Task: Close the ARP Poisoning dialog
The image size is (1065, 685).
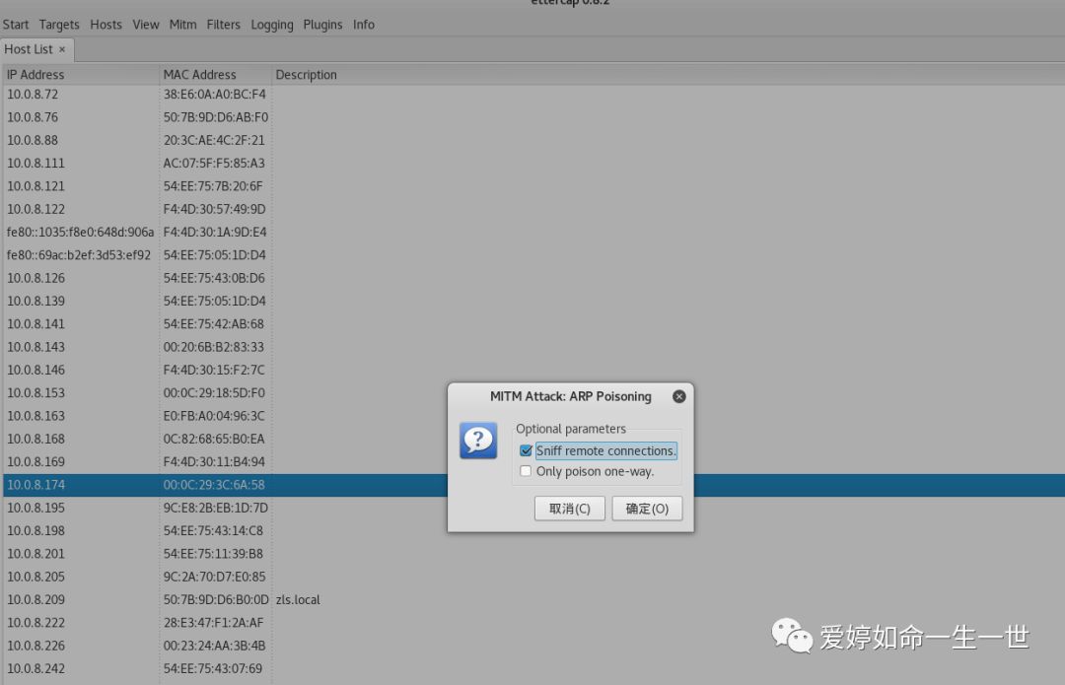Action: point(678,396)
